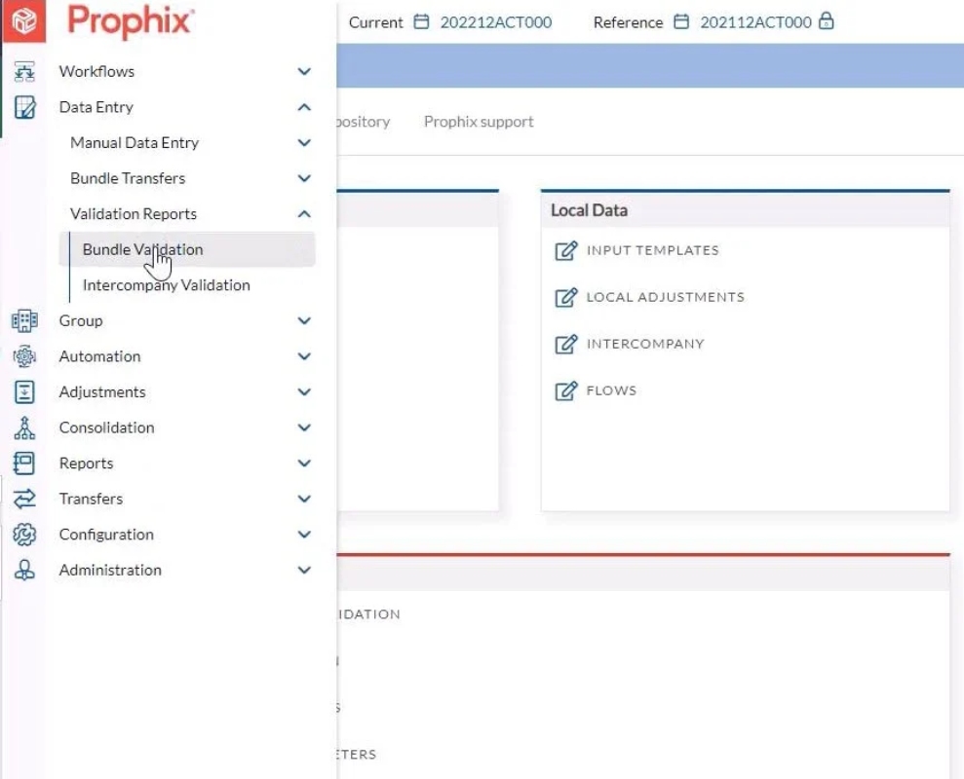Screen dimensions: 964x779
Task: Expand the Adjustments menu chevron
Action: [x=304, y=392]
